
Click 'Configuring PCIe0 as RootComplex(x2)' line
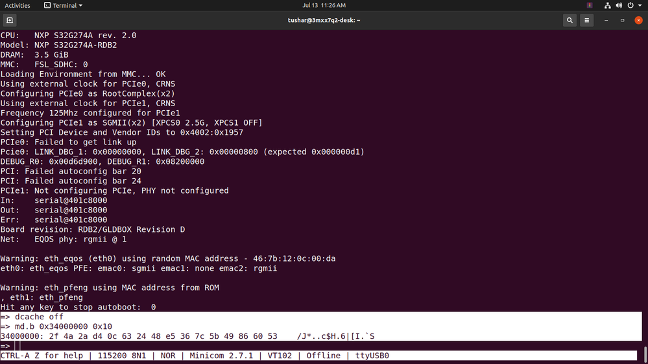(88, 94)
